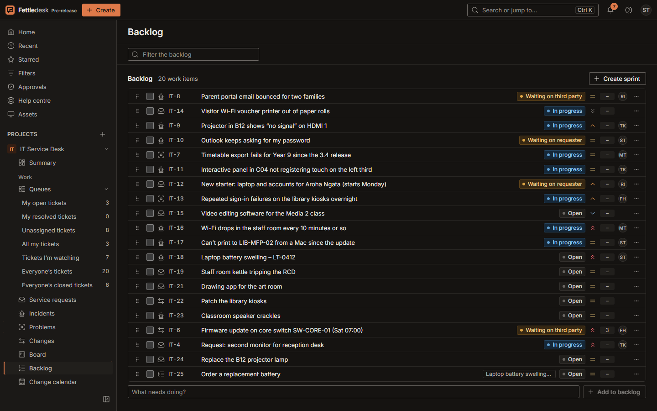Viewport: 657px width, 411px height.
Task: Open the Board view
Action: pyautogui.click(x=58, y=354)
